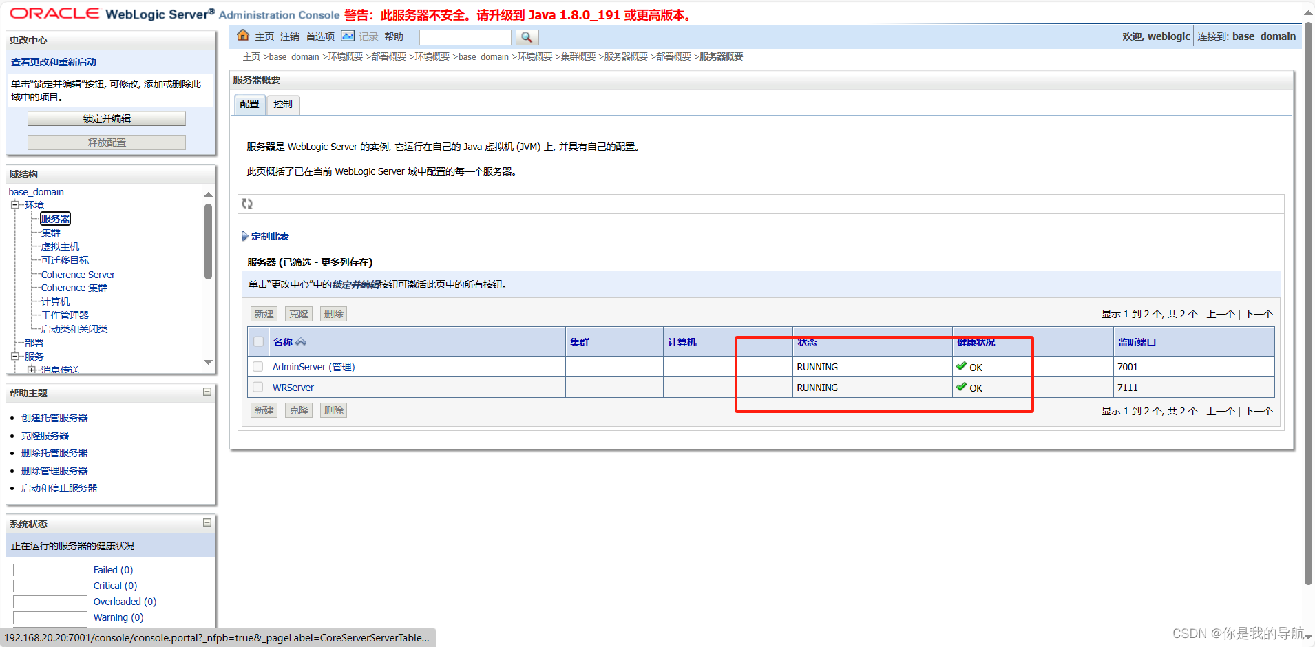Expand the 服务 tree node

point(14,356)
